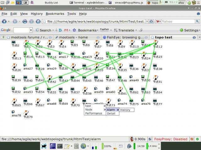Image resolution: width=201 pixels, height=150 pixels.
Task: Switch to FishEye browsing tab
Action: coord(125,37)
